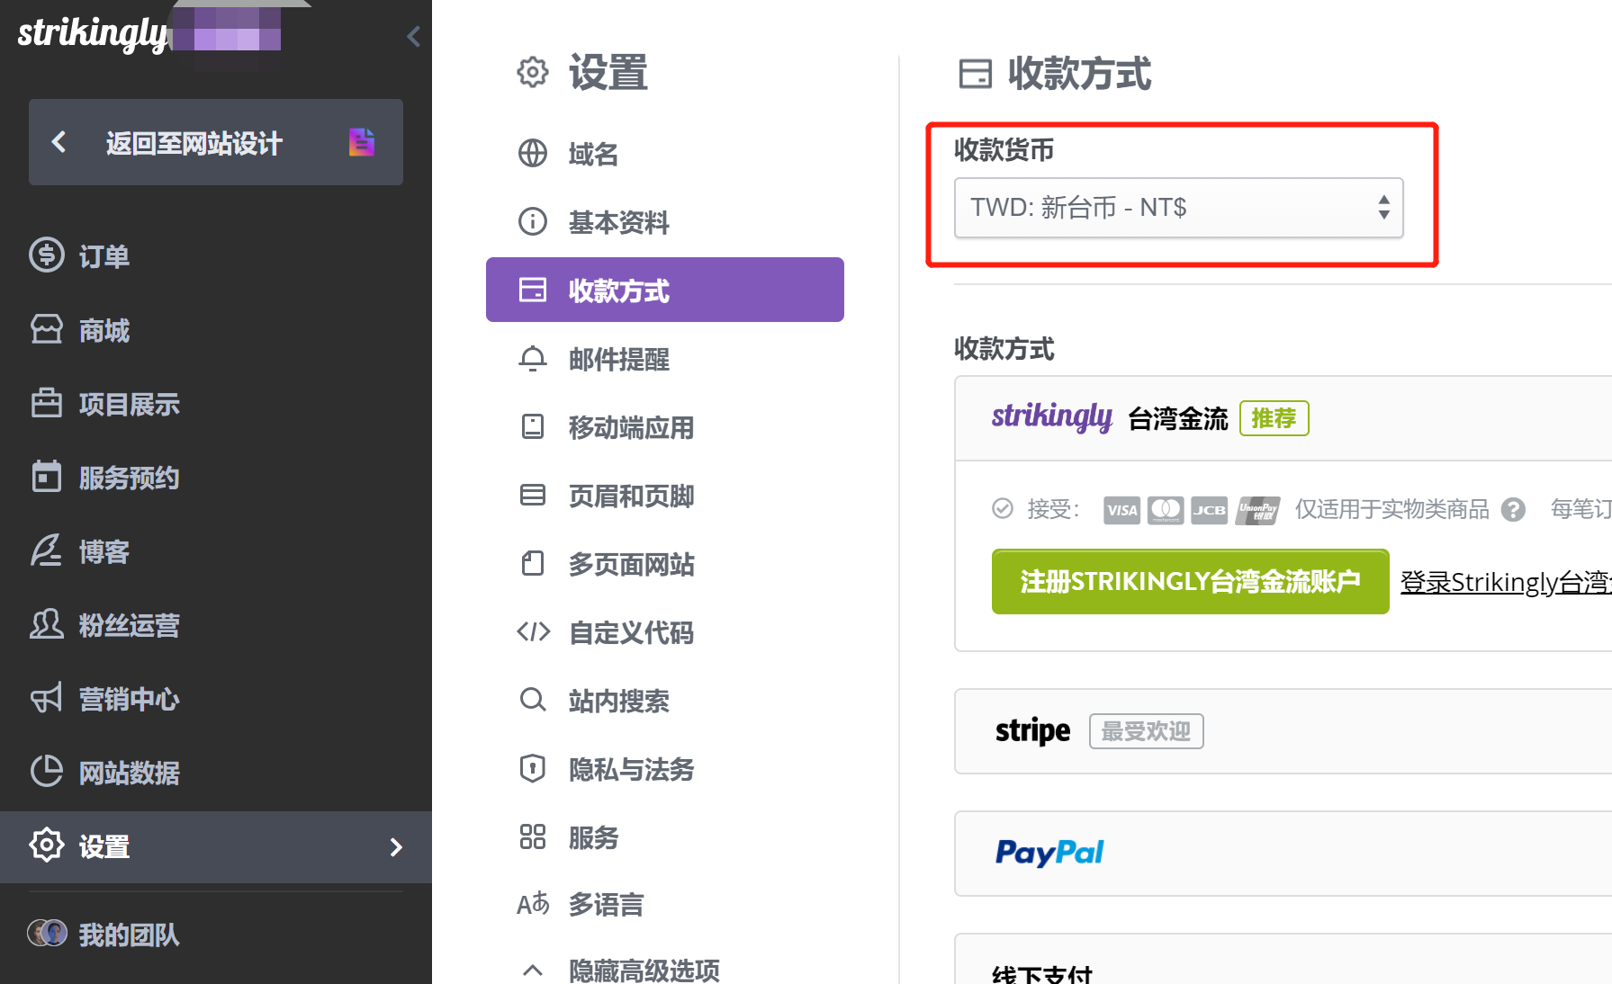Select 商城 in the sidebar
The image size is (1612, 984).
point(104,330)
